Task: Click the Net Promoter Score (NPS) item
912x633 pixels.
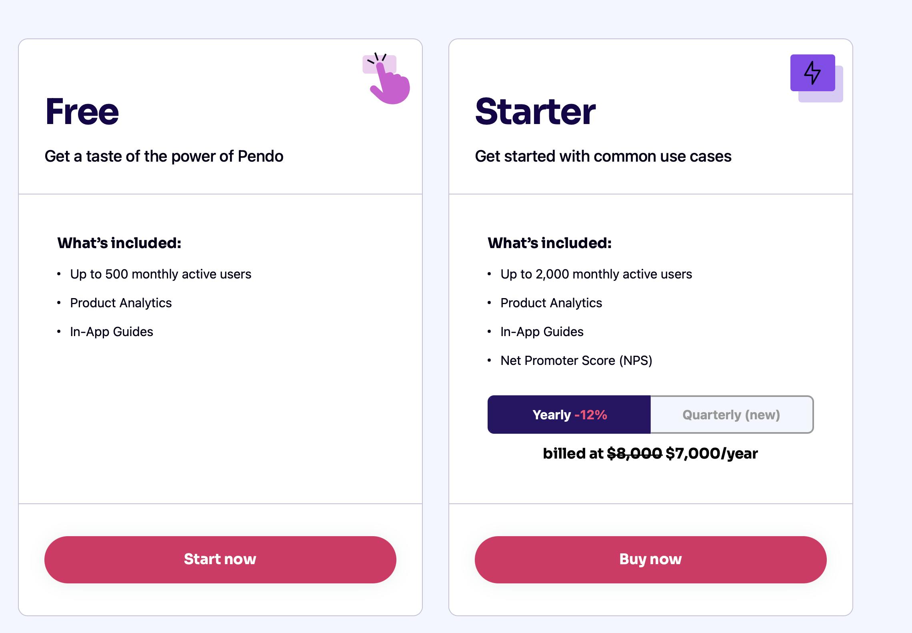Action: [576, 361]
